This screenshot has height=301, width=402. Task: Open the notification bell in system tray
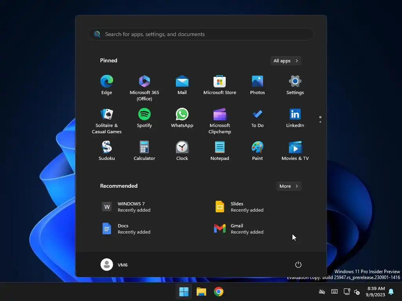(391, 292)
